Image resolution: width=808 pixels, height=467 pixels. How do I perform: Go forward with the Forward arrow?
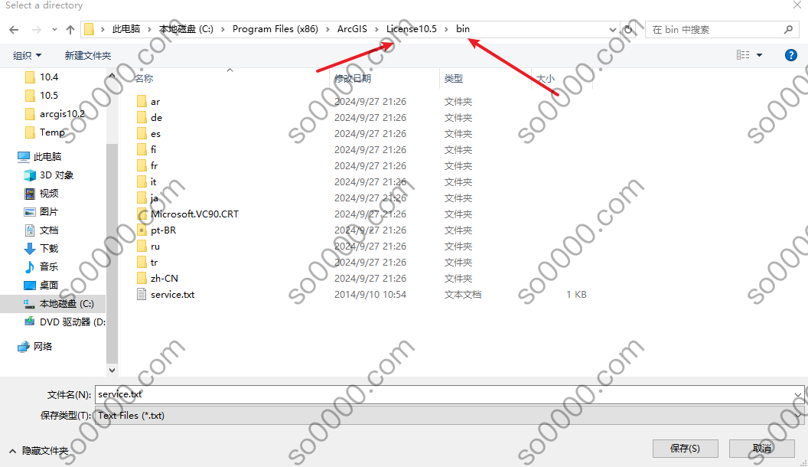point(37,30)
